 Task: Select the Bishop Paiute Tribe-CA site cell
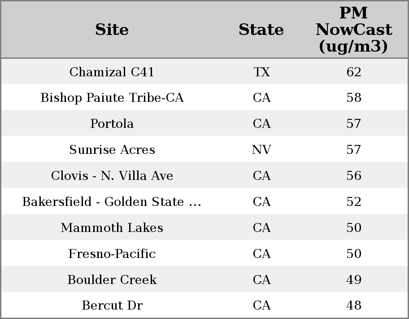point(112,98)
